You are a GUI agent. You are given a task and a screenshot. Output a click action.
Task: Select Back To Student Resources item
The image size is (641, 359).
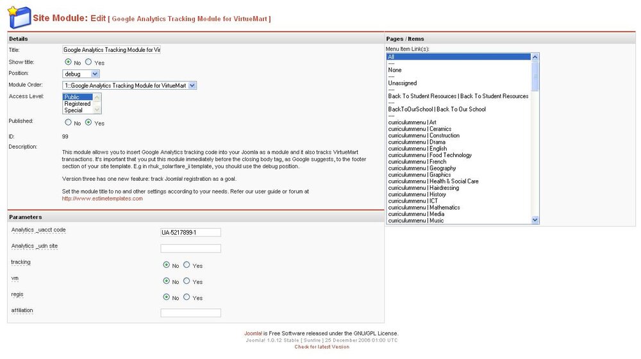458,96
